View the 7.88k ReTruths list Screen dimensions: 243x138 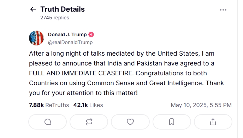[49, 105]
